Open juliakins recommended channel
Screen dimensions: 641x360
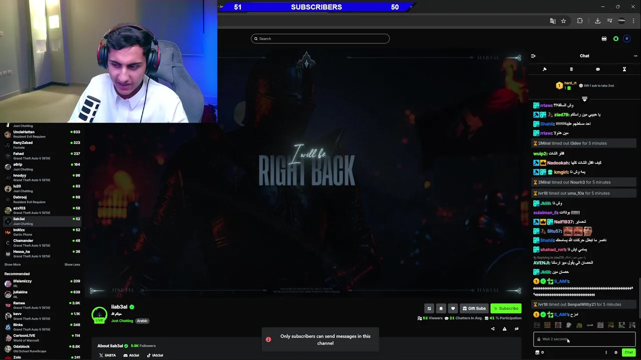42,294
